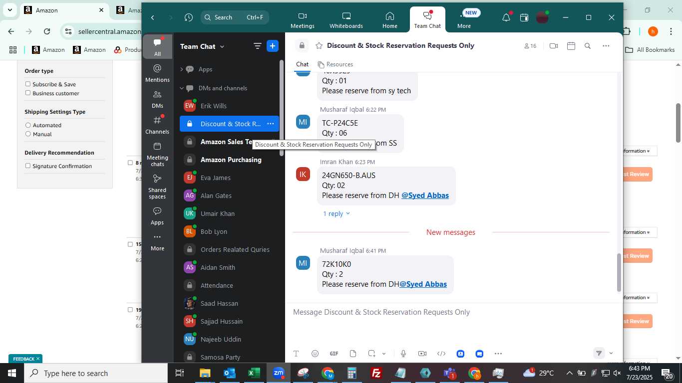Open text formatting options

(296, 354)
